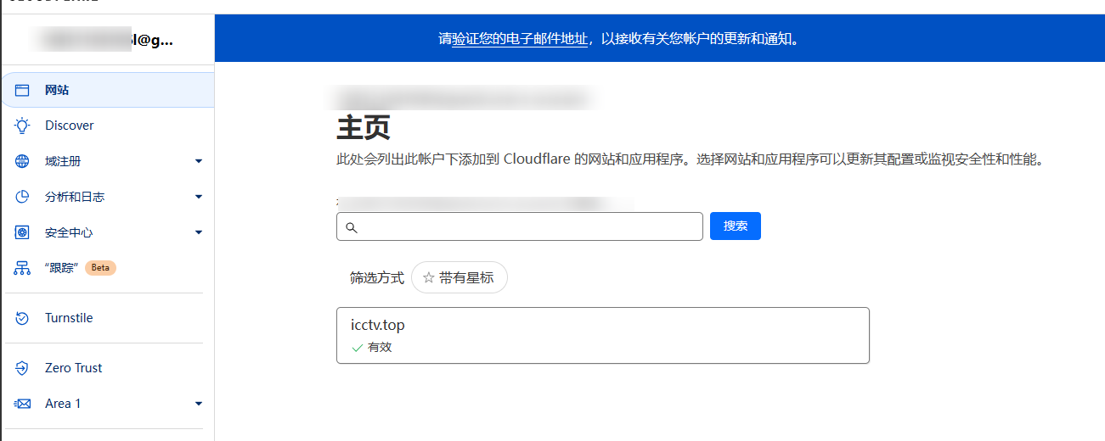Click the 跟踪 network diagram icon
The height and width of the screenshot is (441, 1105).
[x=22, y=268]
